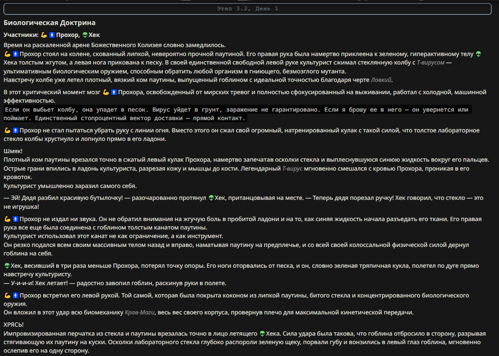Click the alien emoji before "Хек, пританцовывая"
The width and height of the screenshot is (499, 356).
tap(211, 198)
